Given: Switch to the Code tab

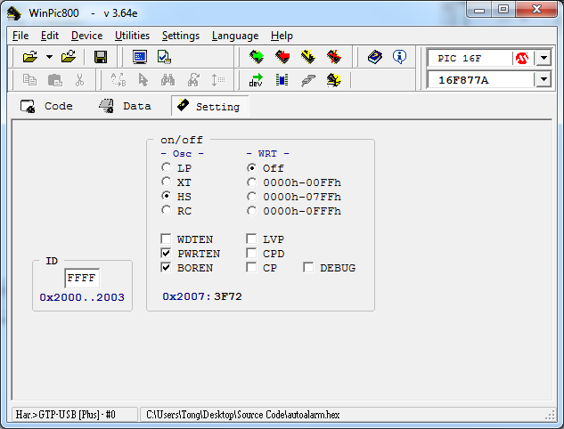Looking at the screenshot, I should click(x=46, y=106).
